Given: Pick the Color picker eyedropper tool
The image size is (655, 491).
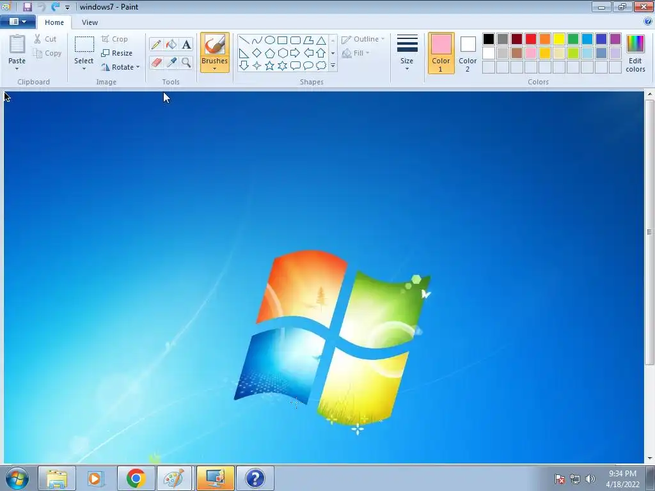Looking at the screenshot, I should [171, 63].
